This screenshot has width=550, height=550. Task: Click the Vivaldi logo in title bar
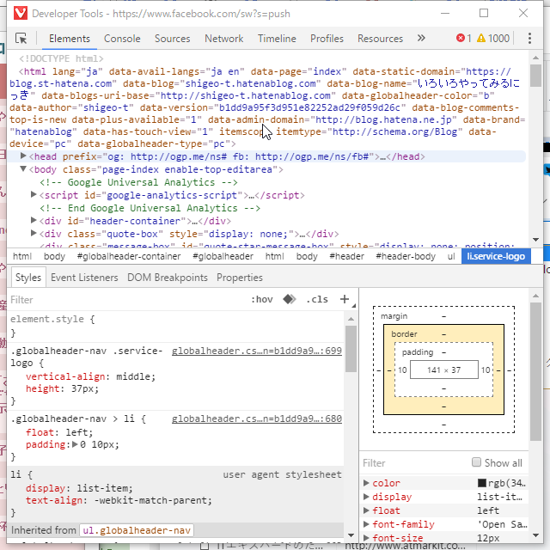point(21,14)
